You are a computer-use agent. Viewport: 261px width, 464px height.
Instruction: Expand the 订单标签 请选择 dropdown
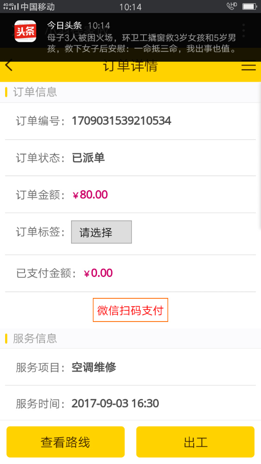coord(101,232)
